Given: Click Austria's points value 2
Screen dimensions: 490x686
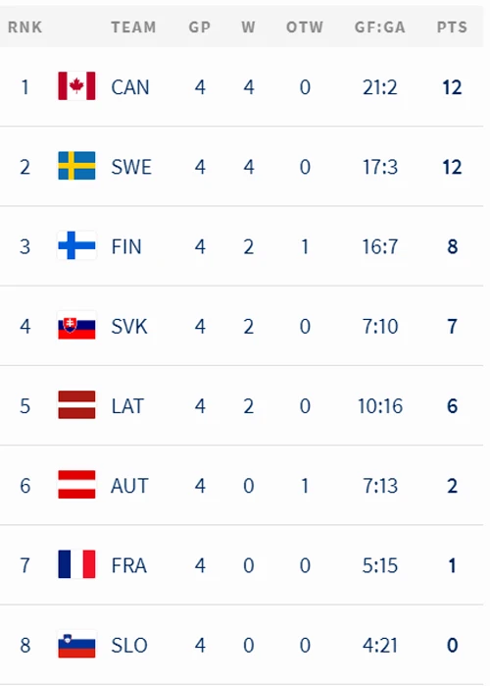Looking at the screenshot, I should [453, 486].
